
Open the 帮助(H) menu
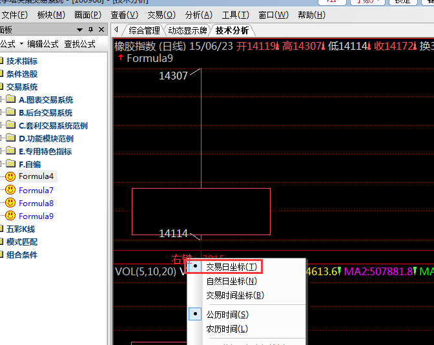[311, 15]
